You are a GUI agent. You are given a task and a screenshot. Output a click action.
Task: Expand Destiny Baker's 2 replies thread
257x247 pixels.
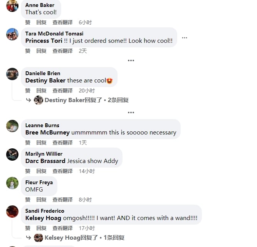tap(86, 100)
